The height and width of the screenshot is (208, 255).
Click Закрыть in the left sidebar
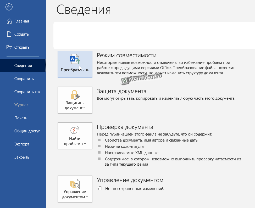(22, 157)
